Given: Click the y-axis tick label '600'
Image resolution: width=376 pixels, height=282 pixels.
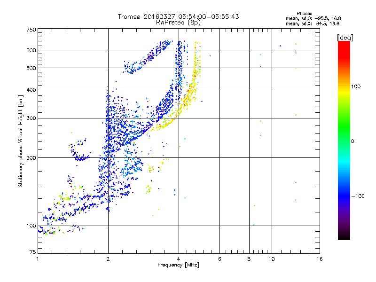Looking at the screenshot, I should click(x=31, y=50).
